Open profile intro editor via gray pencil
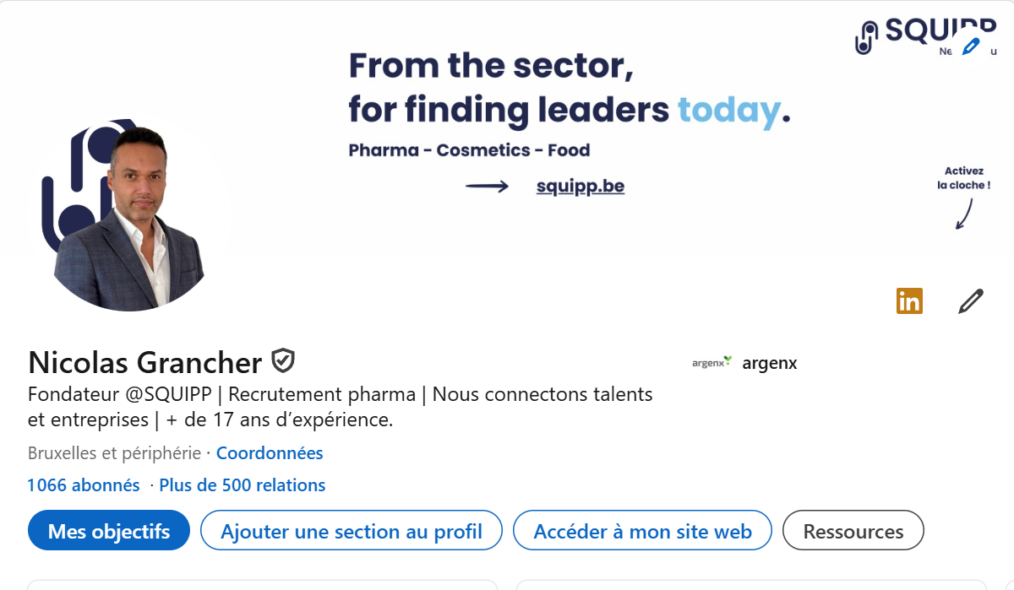The image size is (1014, 590). [971, 300]
